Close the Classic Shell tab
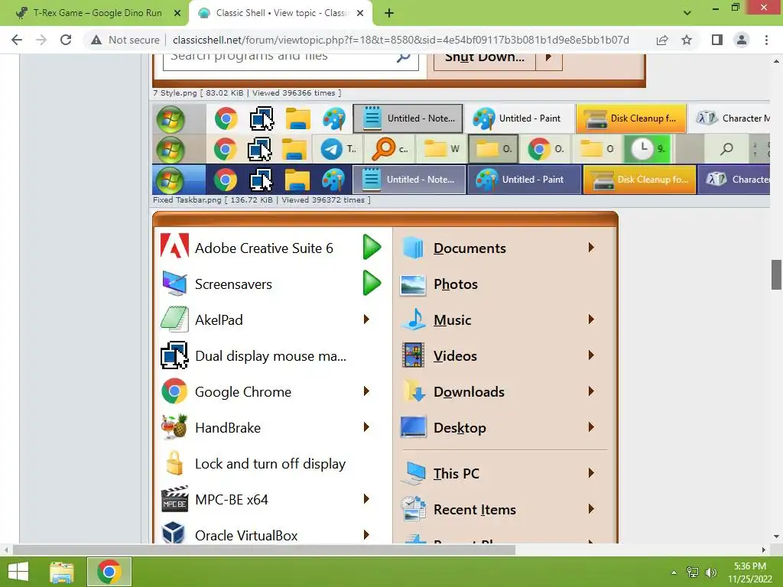The width and height of the screenshot is (783, 587). [x=360, y=13]
